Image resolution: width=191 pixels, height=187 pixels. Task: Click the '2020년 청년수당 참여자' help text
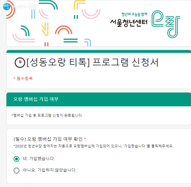click(93, 146)
